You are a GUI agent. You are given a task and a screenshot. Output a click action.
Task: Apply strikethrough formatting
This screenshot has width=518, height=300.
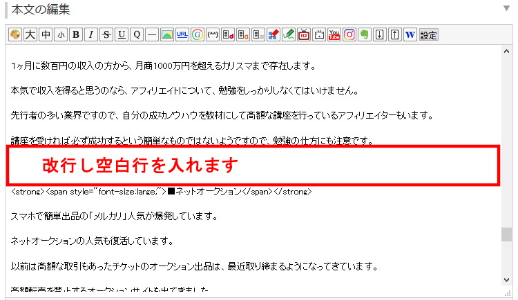(x=106, y=34)
